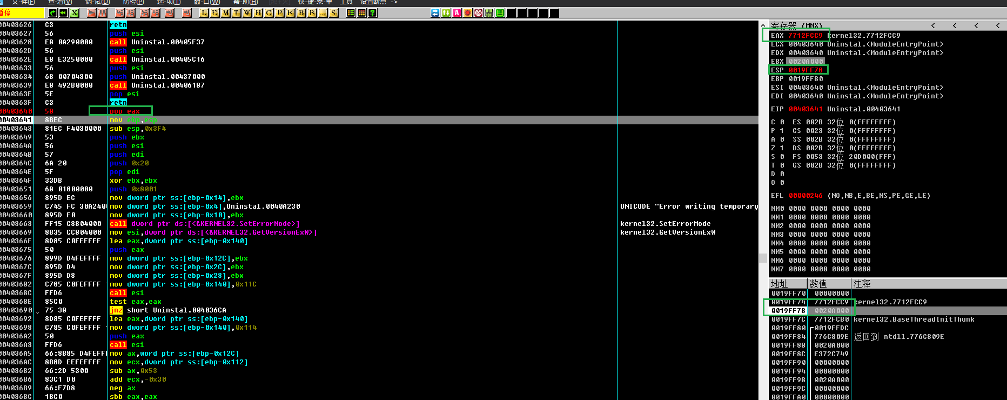Viewport: 1007px width, 400px height.
Task: Click the red Run program play icon
Action: pos(91,13)
